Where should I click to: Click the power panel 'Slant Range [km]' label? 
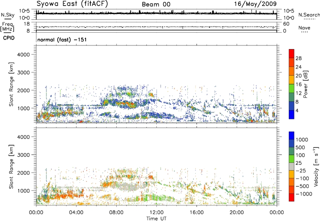tap(11, 84)
